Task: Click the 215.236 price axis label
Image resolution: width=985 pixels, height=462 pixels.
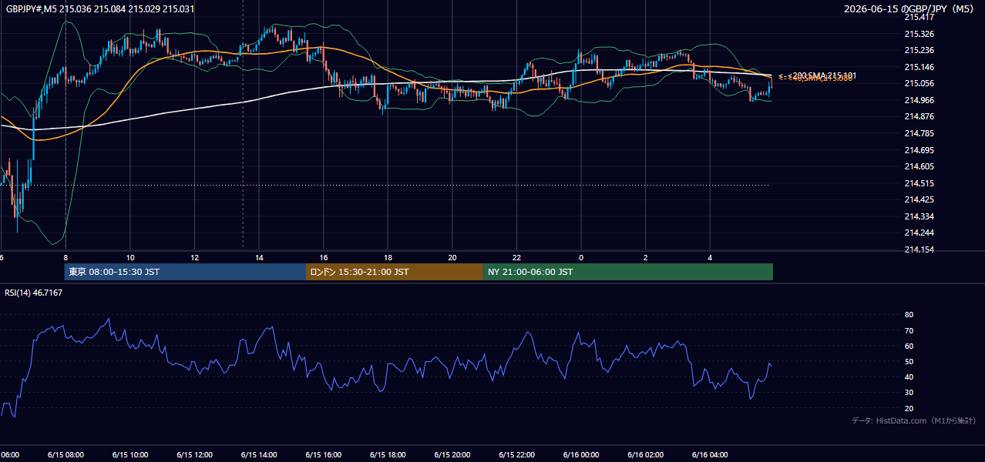Action: pos(919,50)
